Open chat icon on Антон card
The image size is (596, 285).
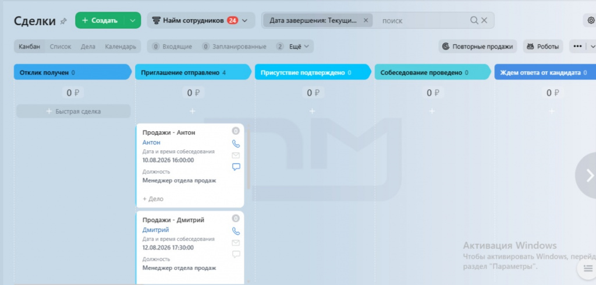click(x=236, y=167)
